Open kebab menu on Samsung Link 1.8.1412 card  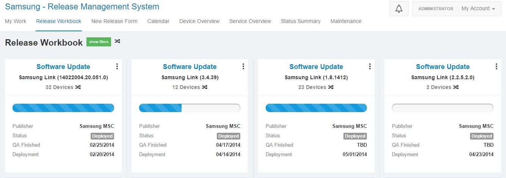pos(370,66)
